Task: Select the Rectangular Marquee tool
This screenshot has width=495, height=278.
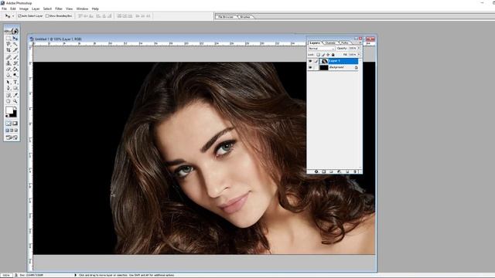Action: (x=9, y=38)
